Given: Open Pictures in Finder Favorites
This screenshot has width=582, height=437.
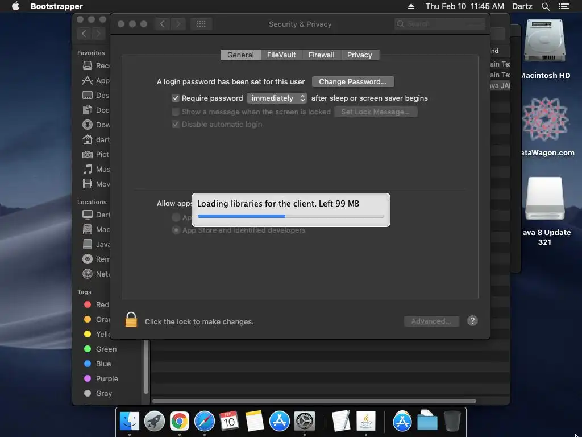Looking at the screenshot, I should point(96,154).
